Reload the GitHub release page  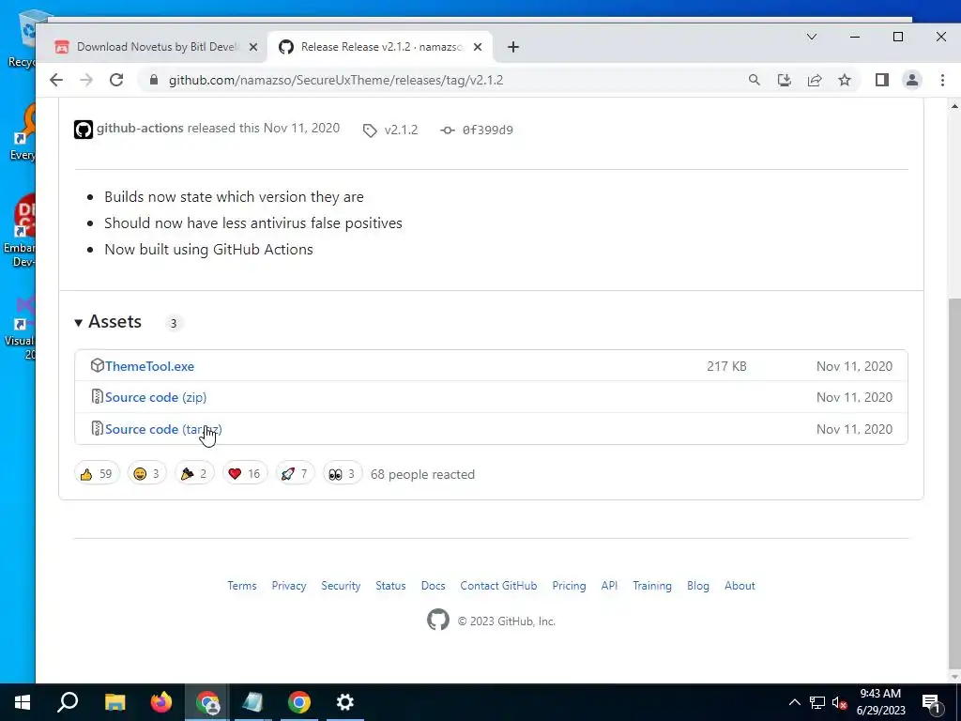click(116, 81)
